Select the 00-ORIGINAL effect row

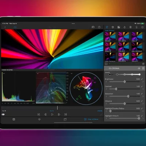[124, 68]
